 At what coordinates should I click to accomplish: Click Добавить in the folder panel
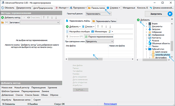coord(143,20)
